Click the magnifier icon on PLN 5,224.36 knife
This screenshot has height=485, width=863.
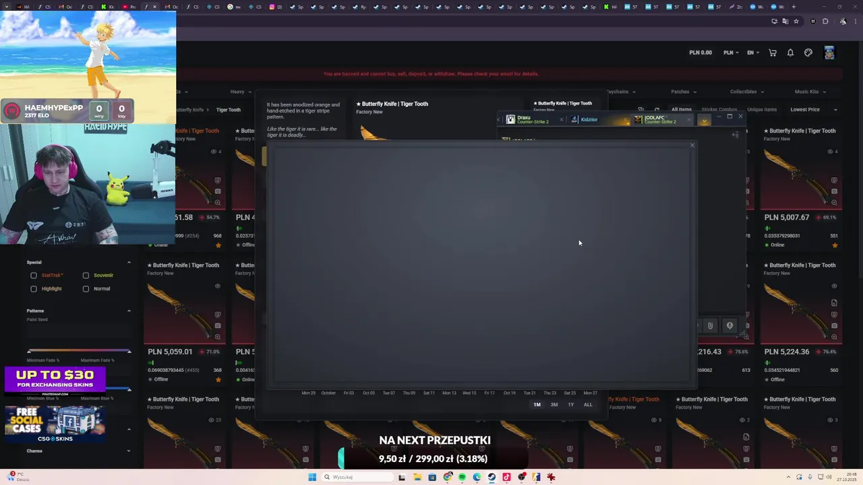834,337
